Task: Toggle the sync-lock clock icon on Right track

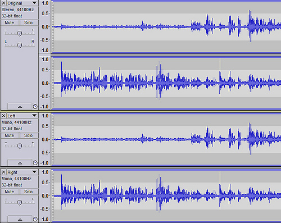Action: tap(35, 219)
